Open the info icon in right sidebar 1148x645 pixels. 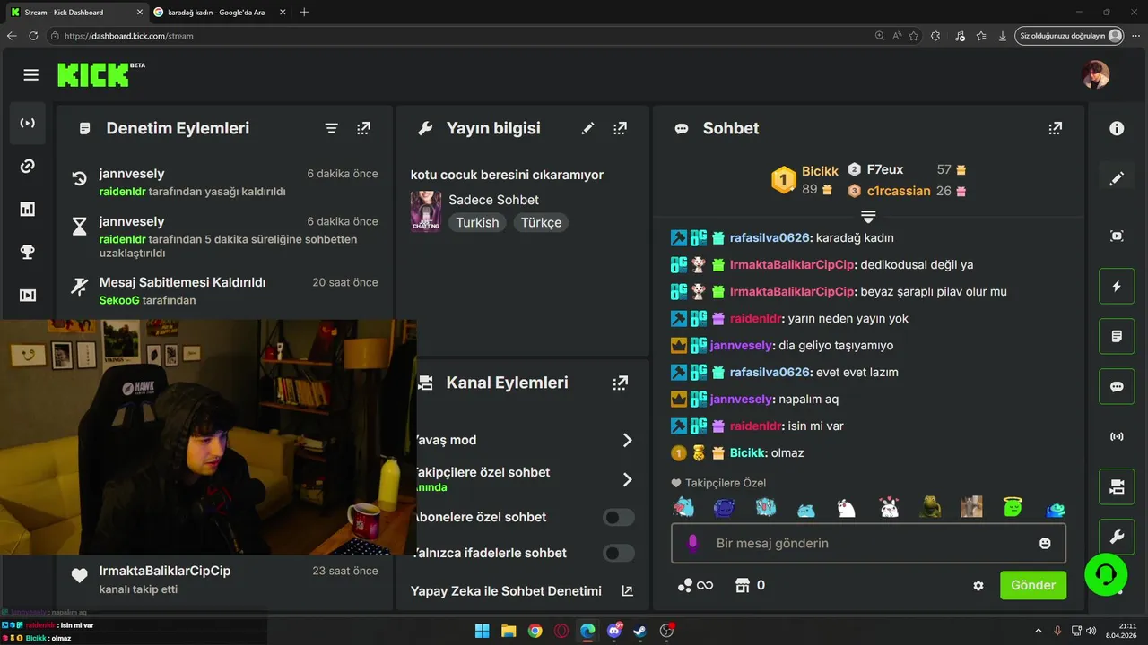pos(1117,128)
